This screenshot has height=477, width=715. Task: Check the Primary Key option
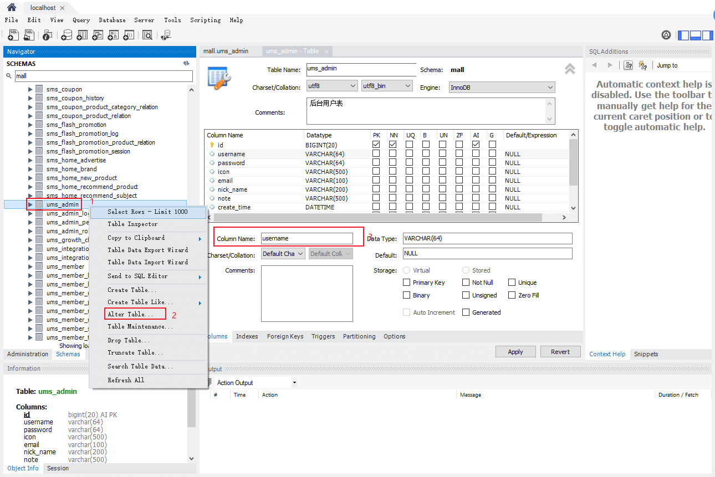pyautogui.click(x=407, y=283)
